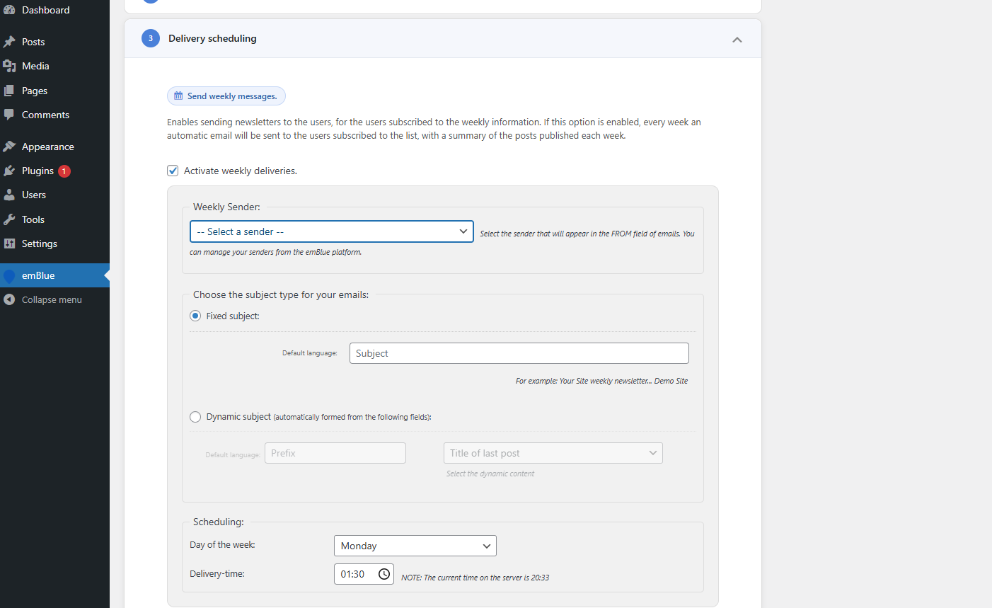Screen dimensions: 992x608
Task: Click the Media icon in sidebar
Action: [x=9, y=66]
